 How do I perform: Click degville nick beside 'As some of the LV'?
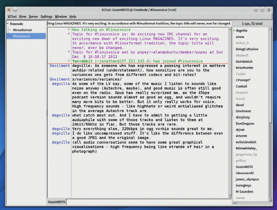[61, 84]
